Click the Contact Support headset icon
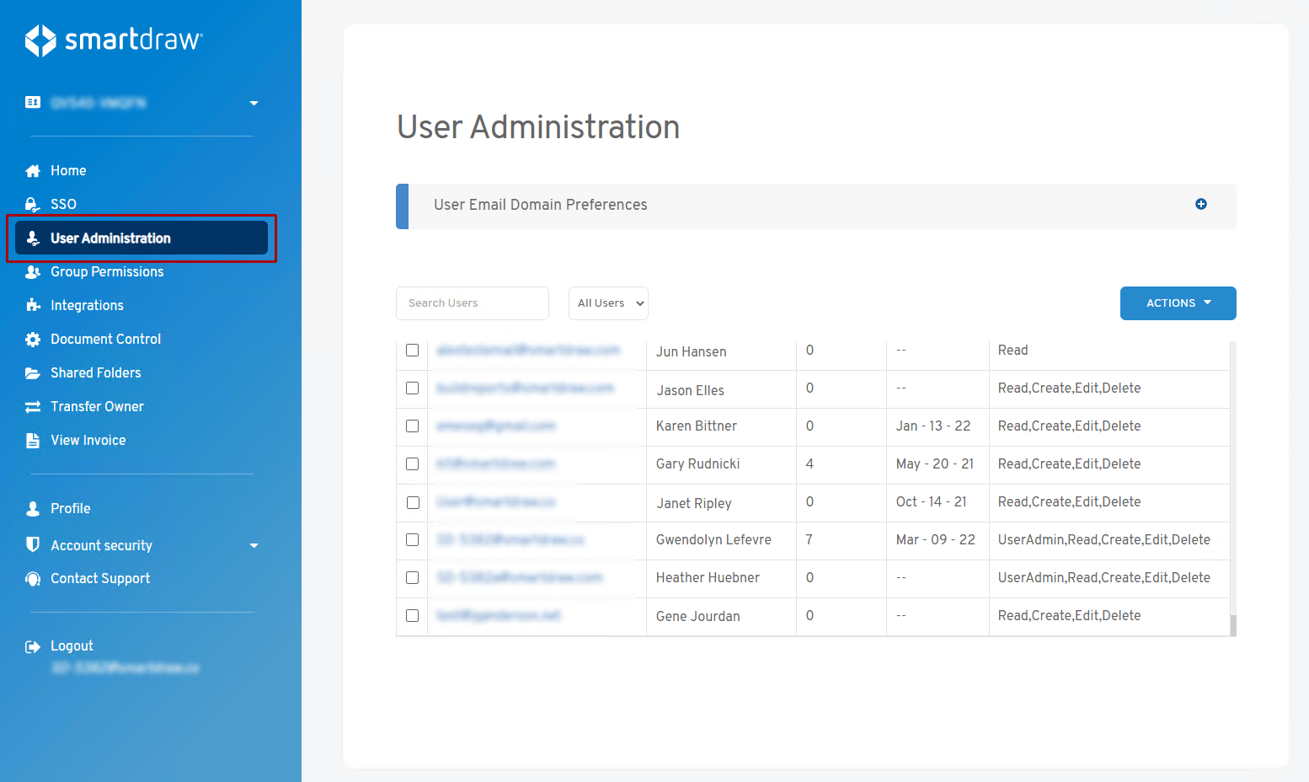This screenshot has height=782, width=1309. (x=33, y=579)
